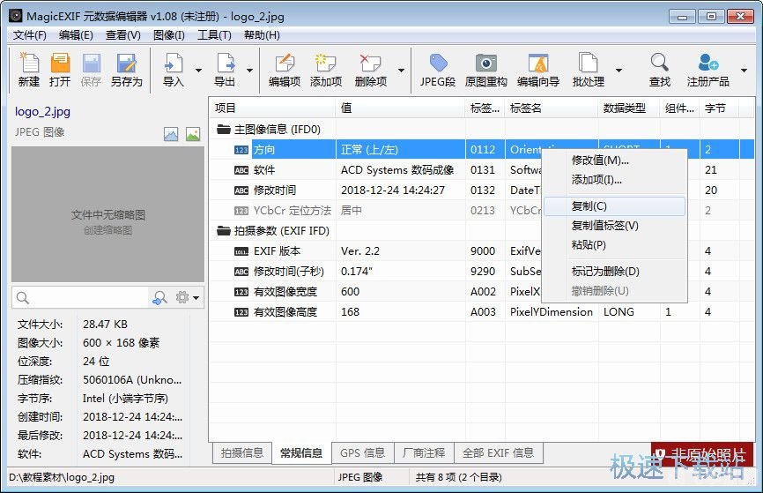Click the 数据类型 column header
Screen dimensions: 763x493
629,108
